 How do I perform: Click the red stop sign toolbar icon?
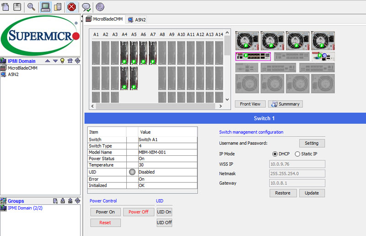[71, 6]
